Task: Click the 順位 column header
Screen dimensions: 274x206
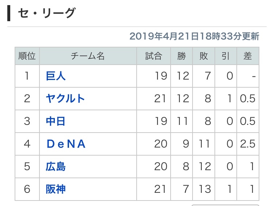Action: [x=27, y=56]
